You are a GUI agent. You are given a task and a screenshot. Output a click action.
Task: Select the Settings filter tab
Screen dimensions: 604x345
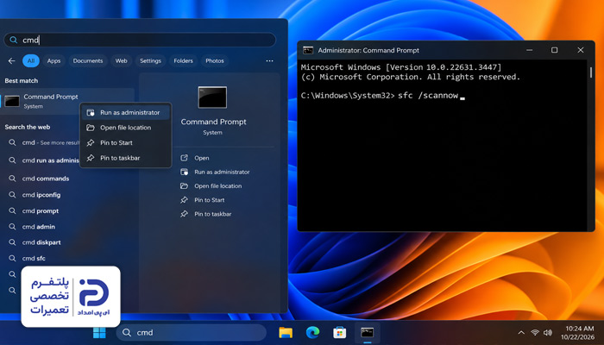tap(150, 61)
